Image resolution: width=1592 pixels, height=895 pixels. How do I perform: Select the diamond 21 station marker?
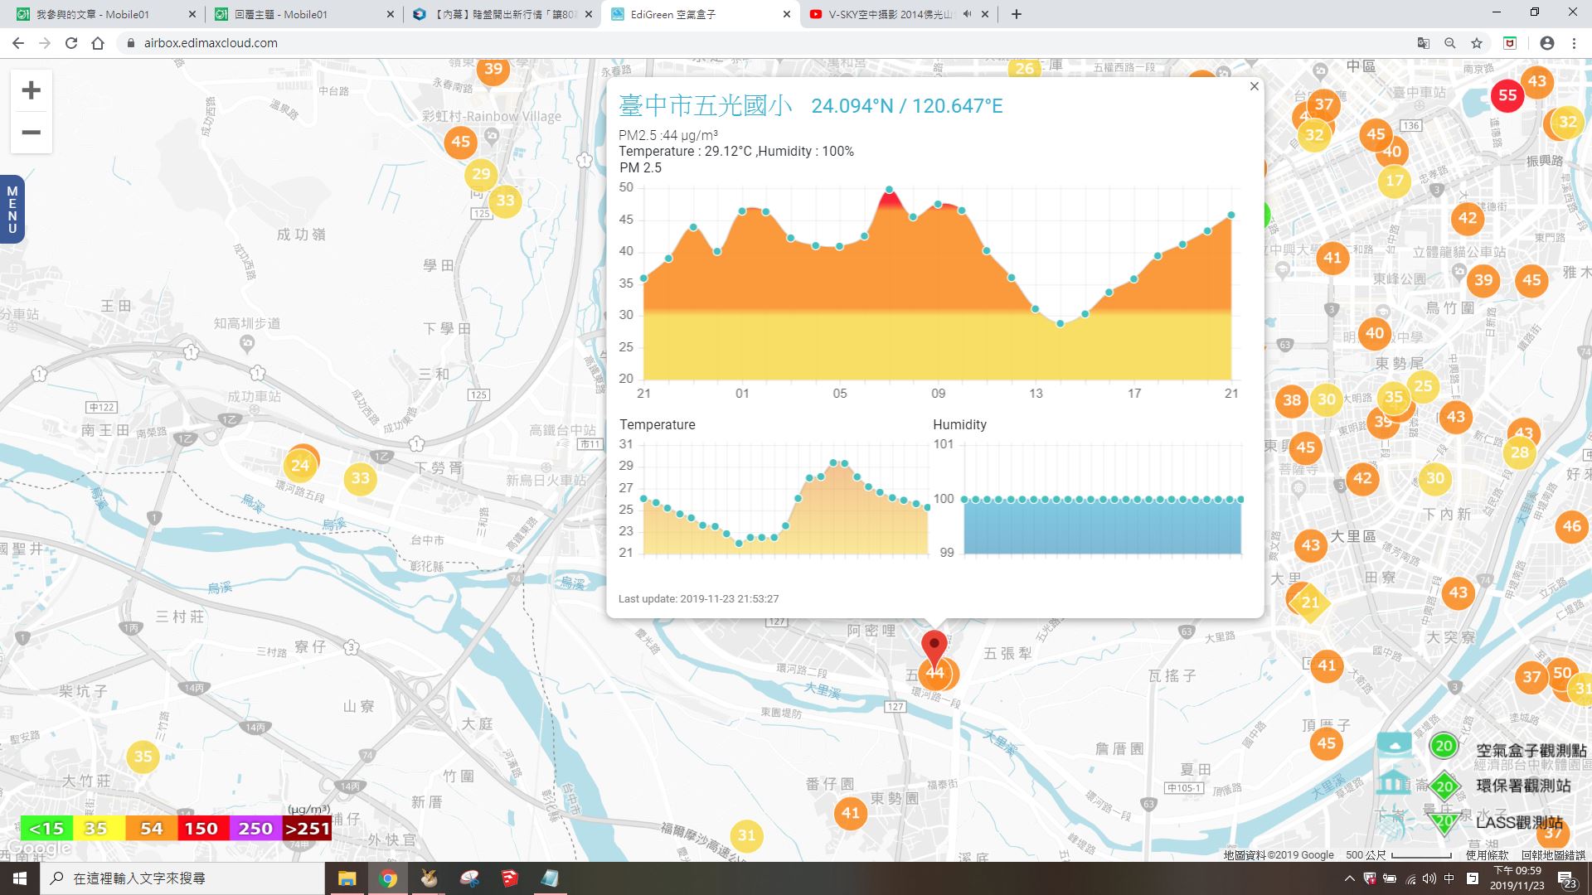(1310, 602)
